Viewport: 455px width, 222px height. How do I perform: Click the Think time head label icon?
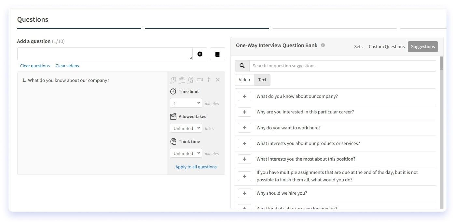173,141
